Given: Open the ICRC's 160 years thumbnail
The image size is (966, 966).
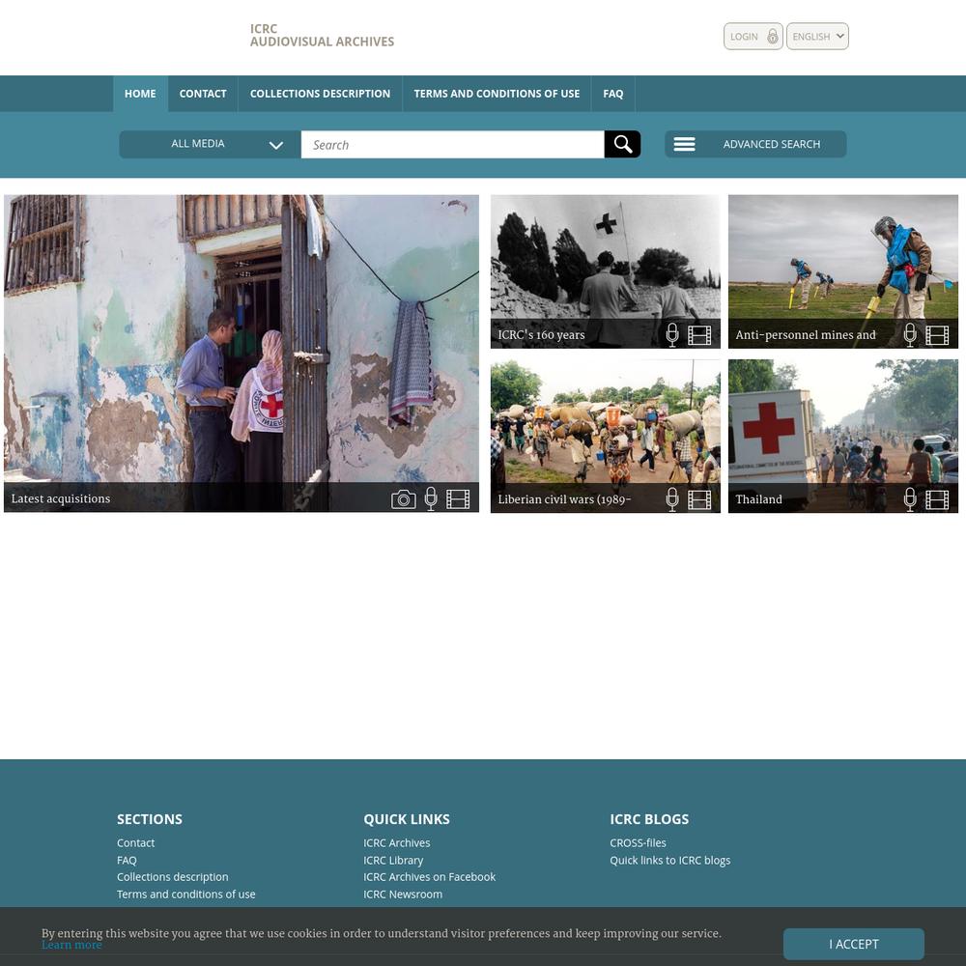Looking at the screenshot, I should pyautogui.click(x=605, y=271).
